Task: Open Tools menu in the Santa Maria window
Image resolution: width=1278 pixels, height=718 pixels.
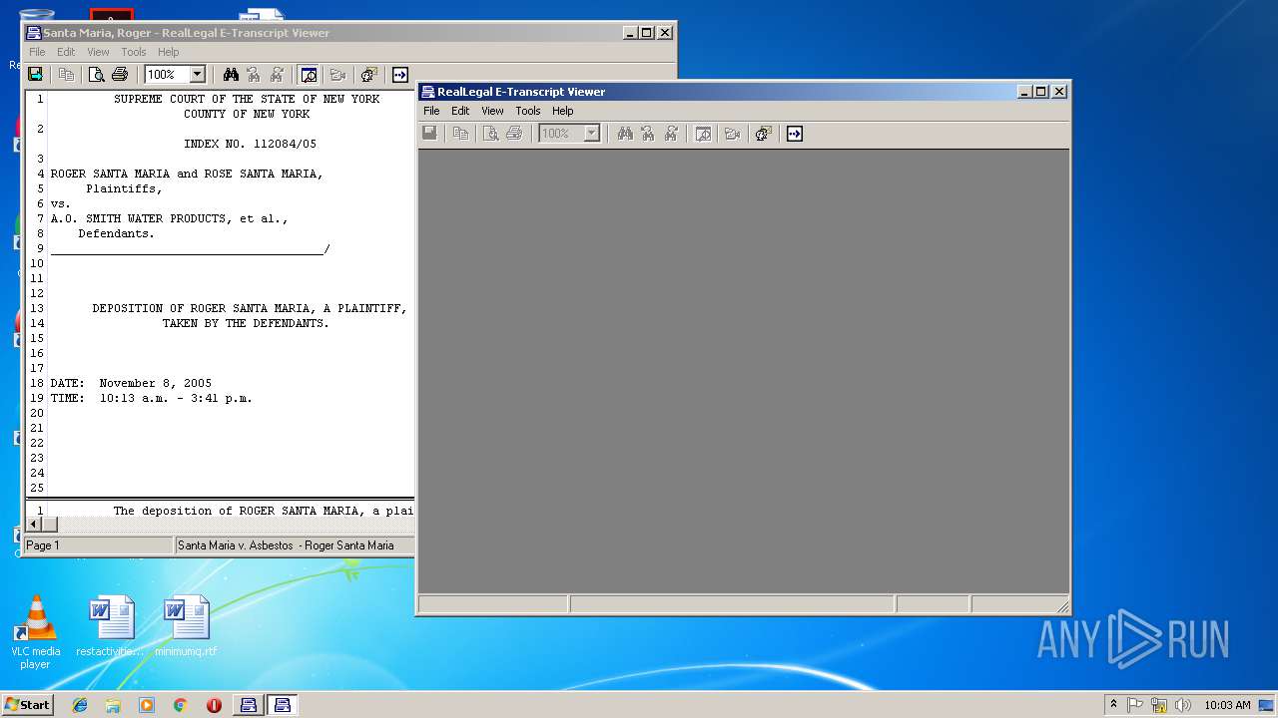Action: [134, 52]
